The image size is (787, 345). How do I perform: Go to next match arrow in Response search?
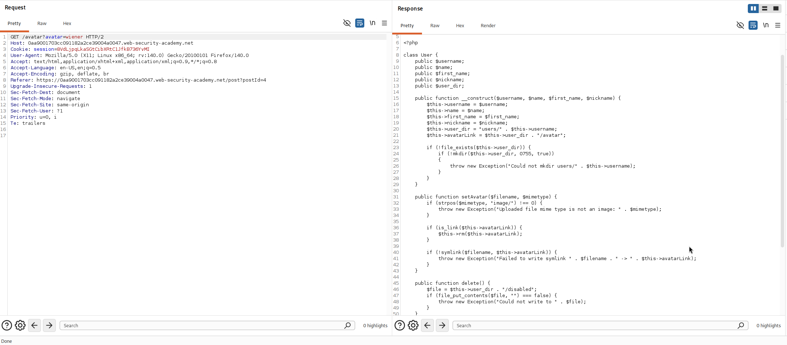pyautogui.click(x=442, y=325)
